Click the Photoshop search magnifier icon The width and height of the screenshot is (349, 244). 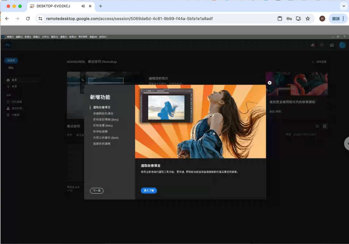[322, 45]
